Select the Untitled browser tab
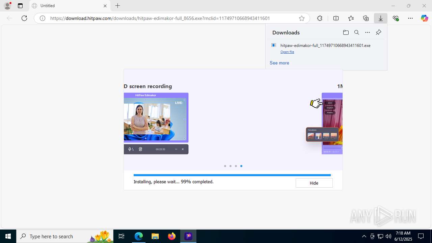The width and height of the screenshot is (432, 243). (x=70, y=6)
